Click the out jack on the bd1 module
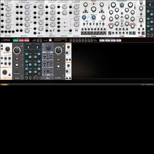154x154 pixels. (10, 74)
